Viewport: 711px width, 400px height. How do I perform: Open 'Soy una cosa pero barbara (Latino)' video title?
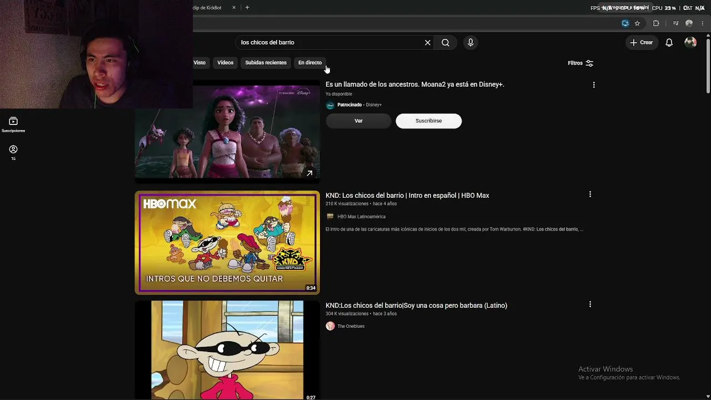point(417,306)
